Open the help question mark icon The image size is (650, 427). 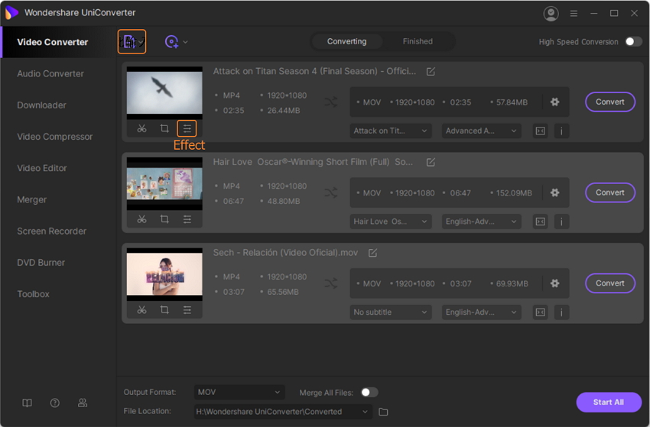pyautogui.click(x=55, y=403)
